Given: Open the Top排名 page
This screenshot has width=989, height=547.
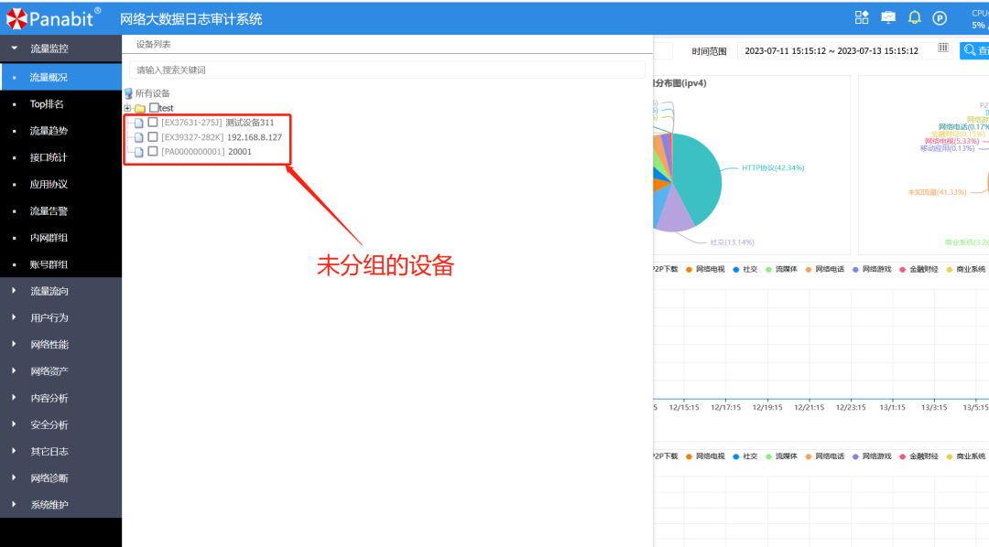Looking at the screenshot, I should pyautogui.click(x=50, y=102).
